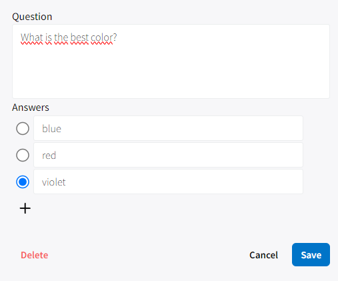This screenshot has height=281, width=338.
Task: Click the Answers label
Action: pos(31,107)
